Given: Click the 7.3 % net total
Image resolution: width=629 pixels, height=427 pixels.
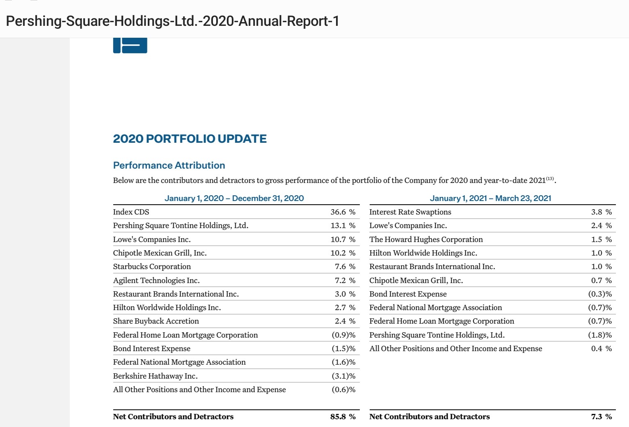Looking at the screenshot, I should coord(602,416).
